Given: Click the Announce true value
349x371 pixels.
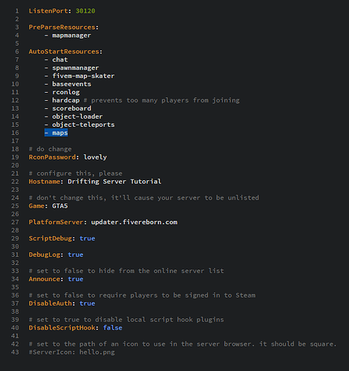Looking at the screenshot, I should (76, 279).
